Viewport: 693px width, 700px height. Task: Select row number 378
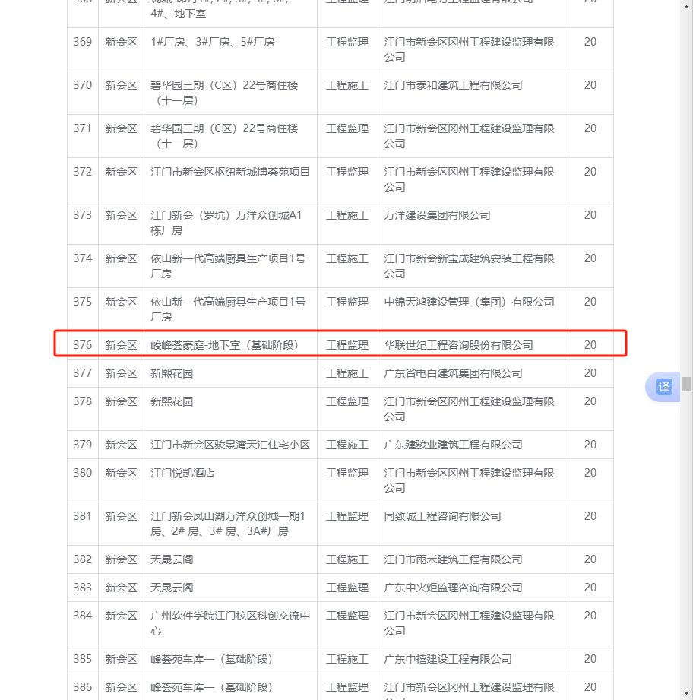tap(83, 401)
